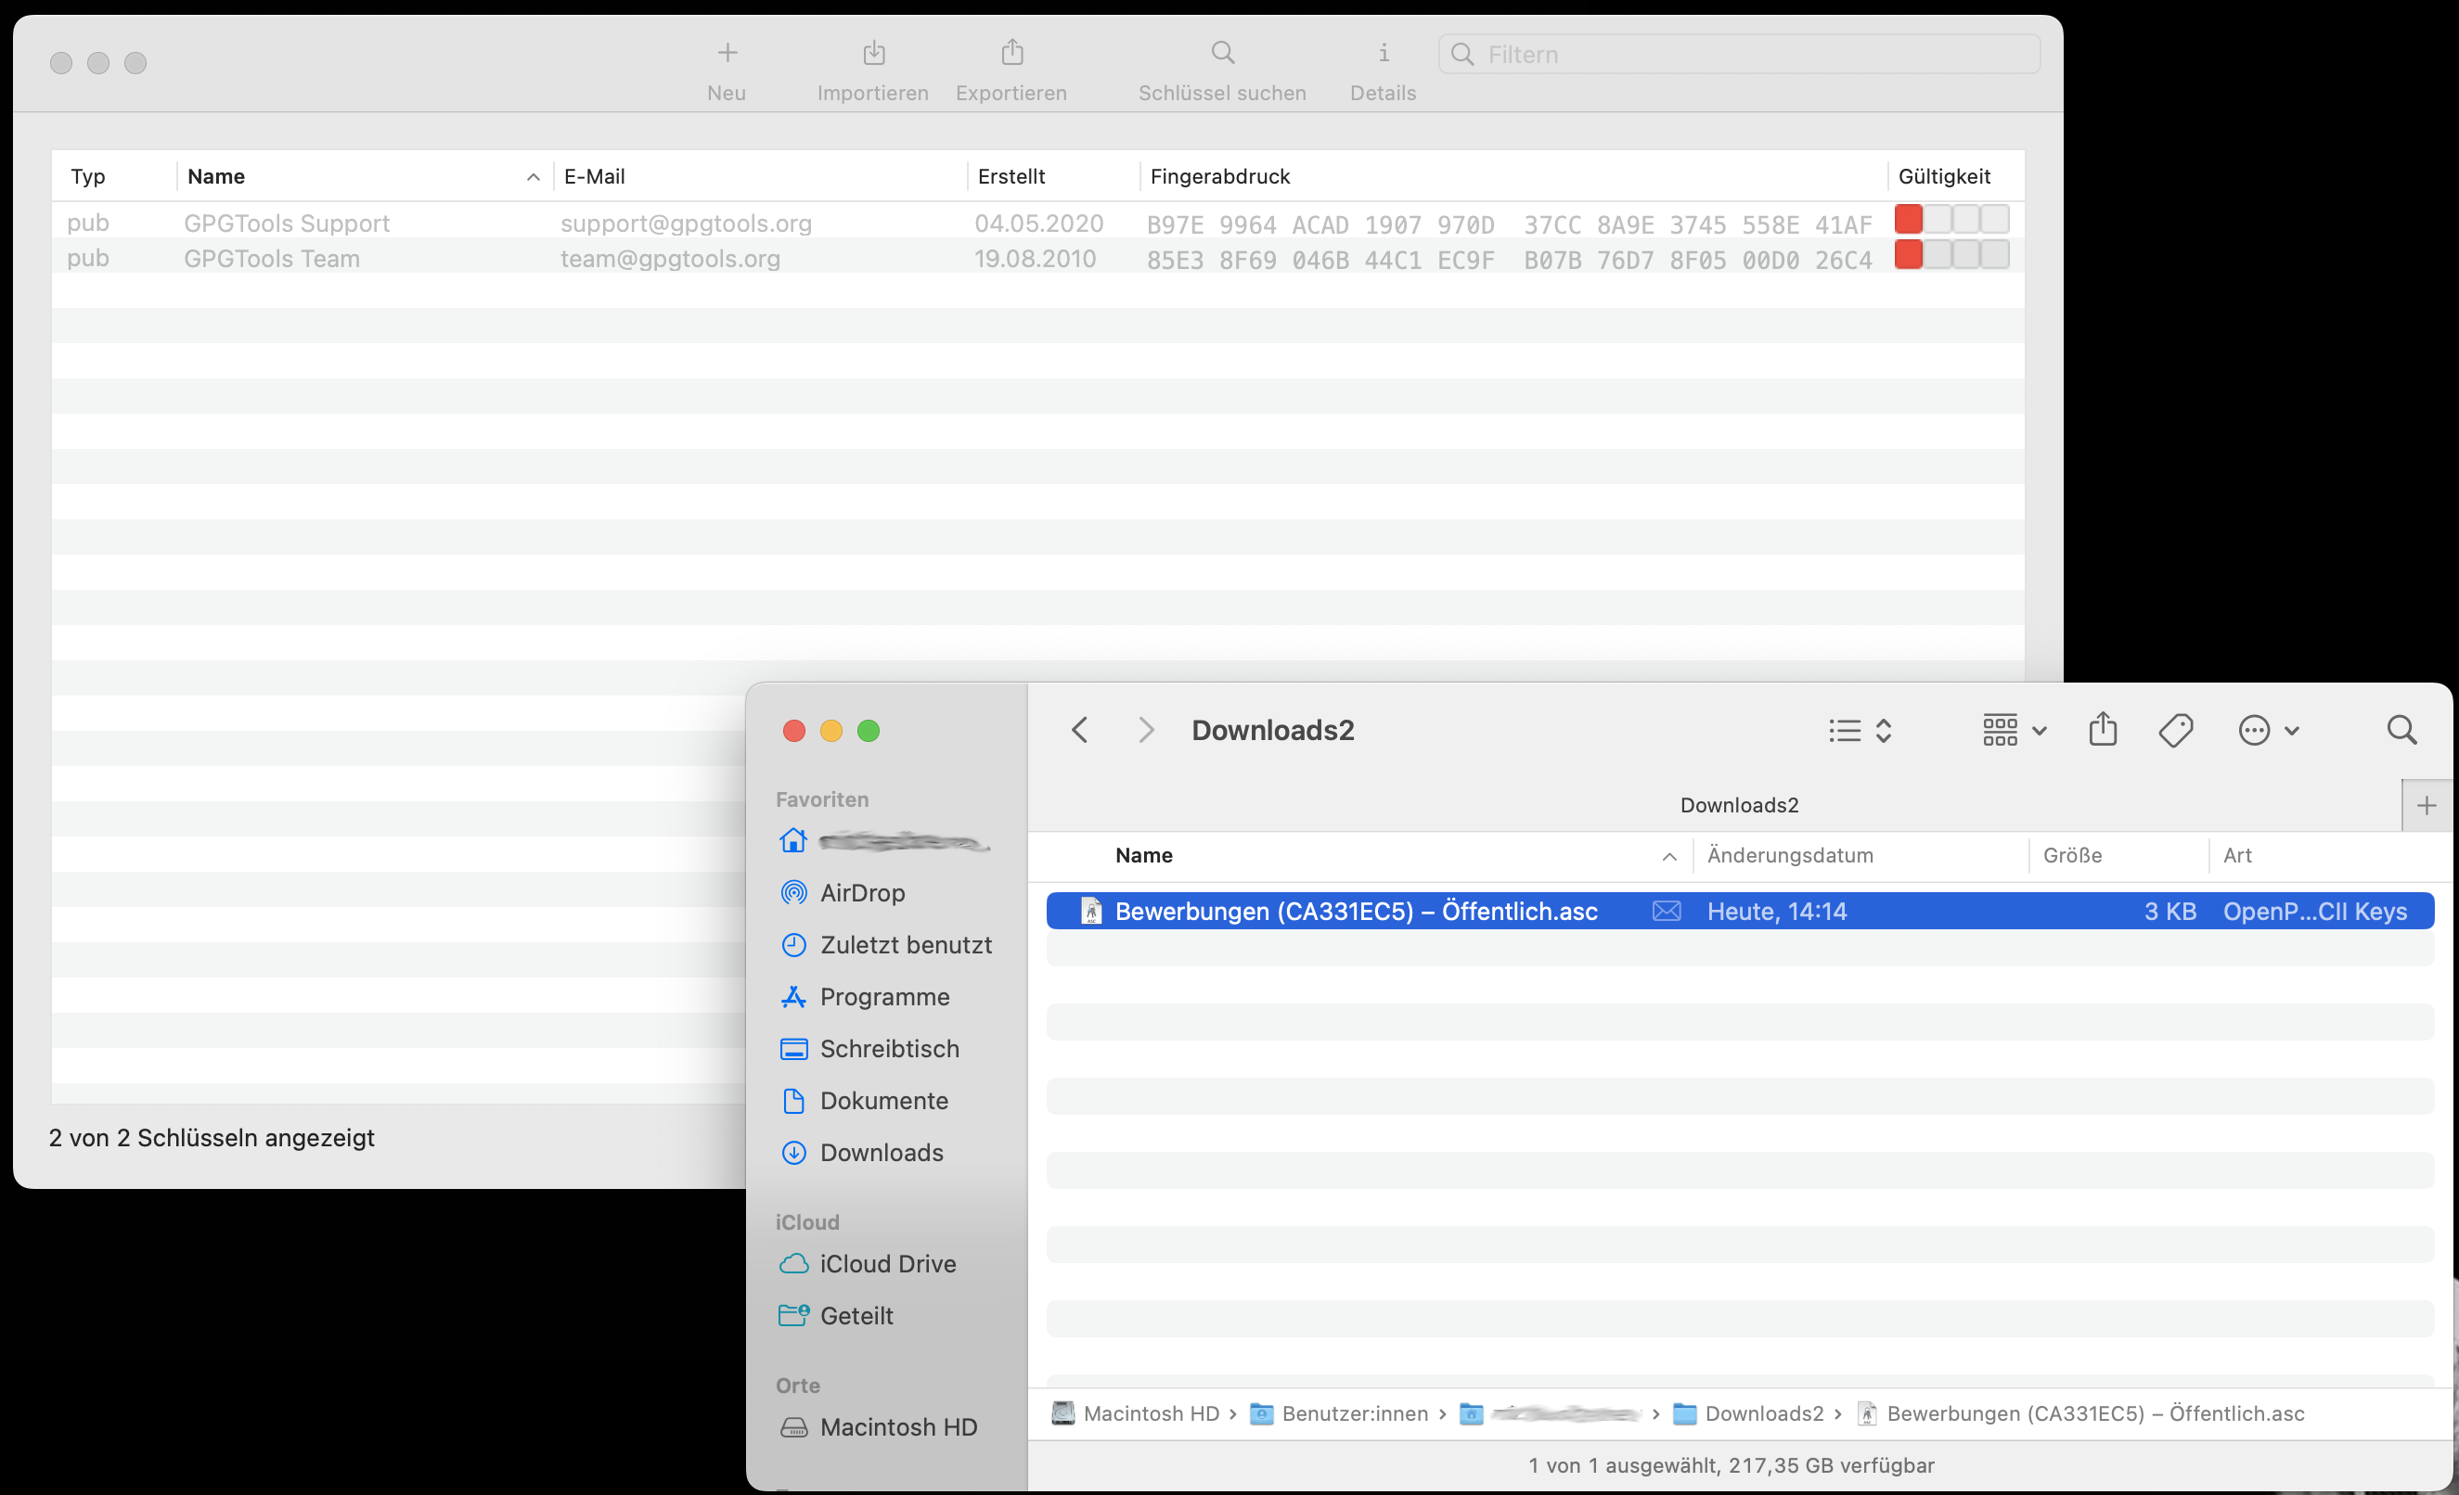Screen dimensions: 2459x1495
Task: Select the GPGTools Team key row
Action: click(1038, 256)
